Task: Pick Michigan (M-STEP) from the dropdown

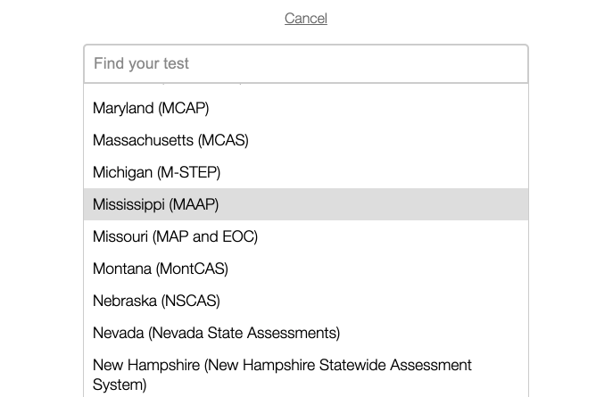Action: 156,172
